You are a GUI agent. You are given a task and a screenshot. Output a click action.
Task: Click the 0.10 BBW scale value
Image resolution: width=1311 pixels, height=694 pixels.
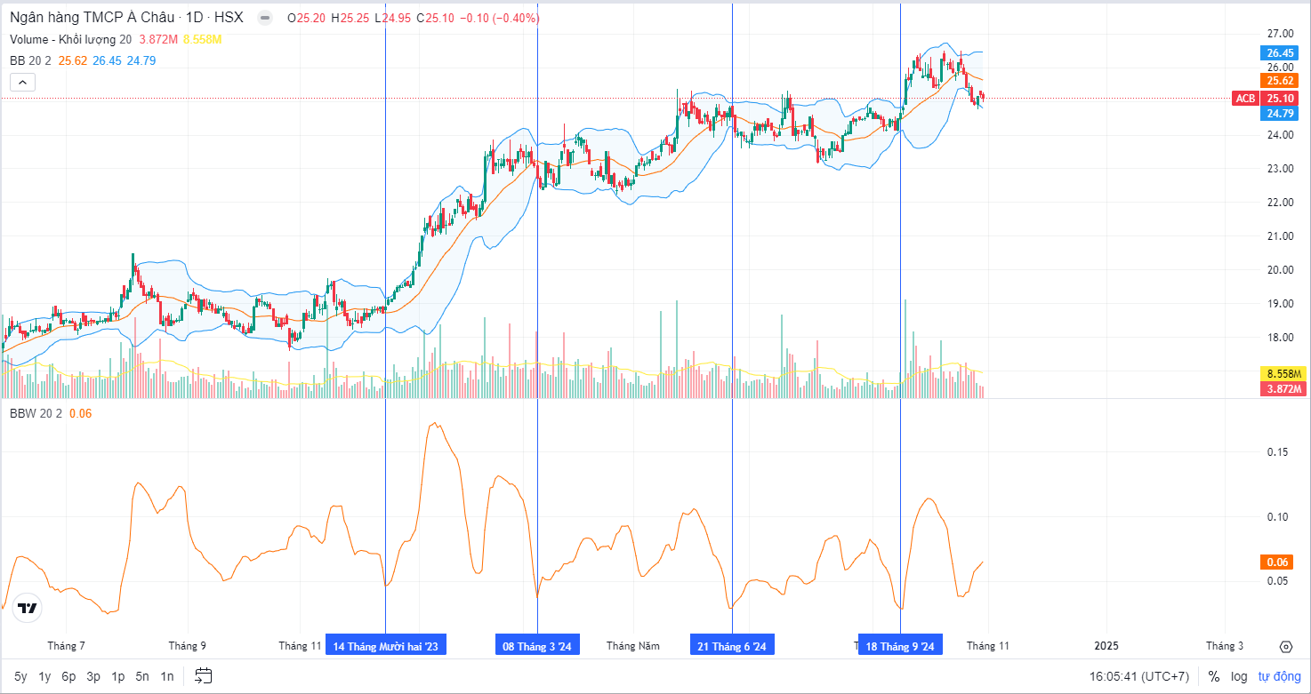click(x=1277, y=517)
